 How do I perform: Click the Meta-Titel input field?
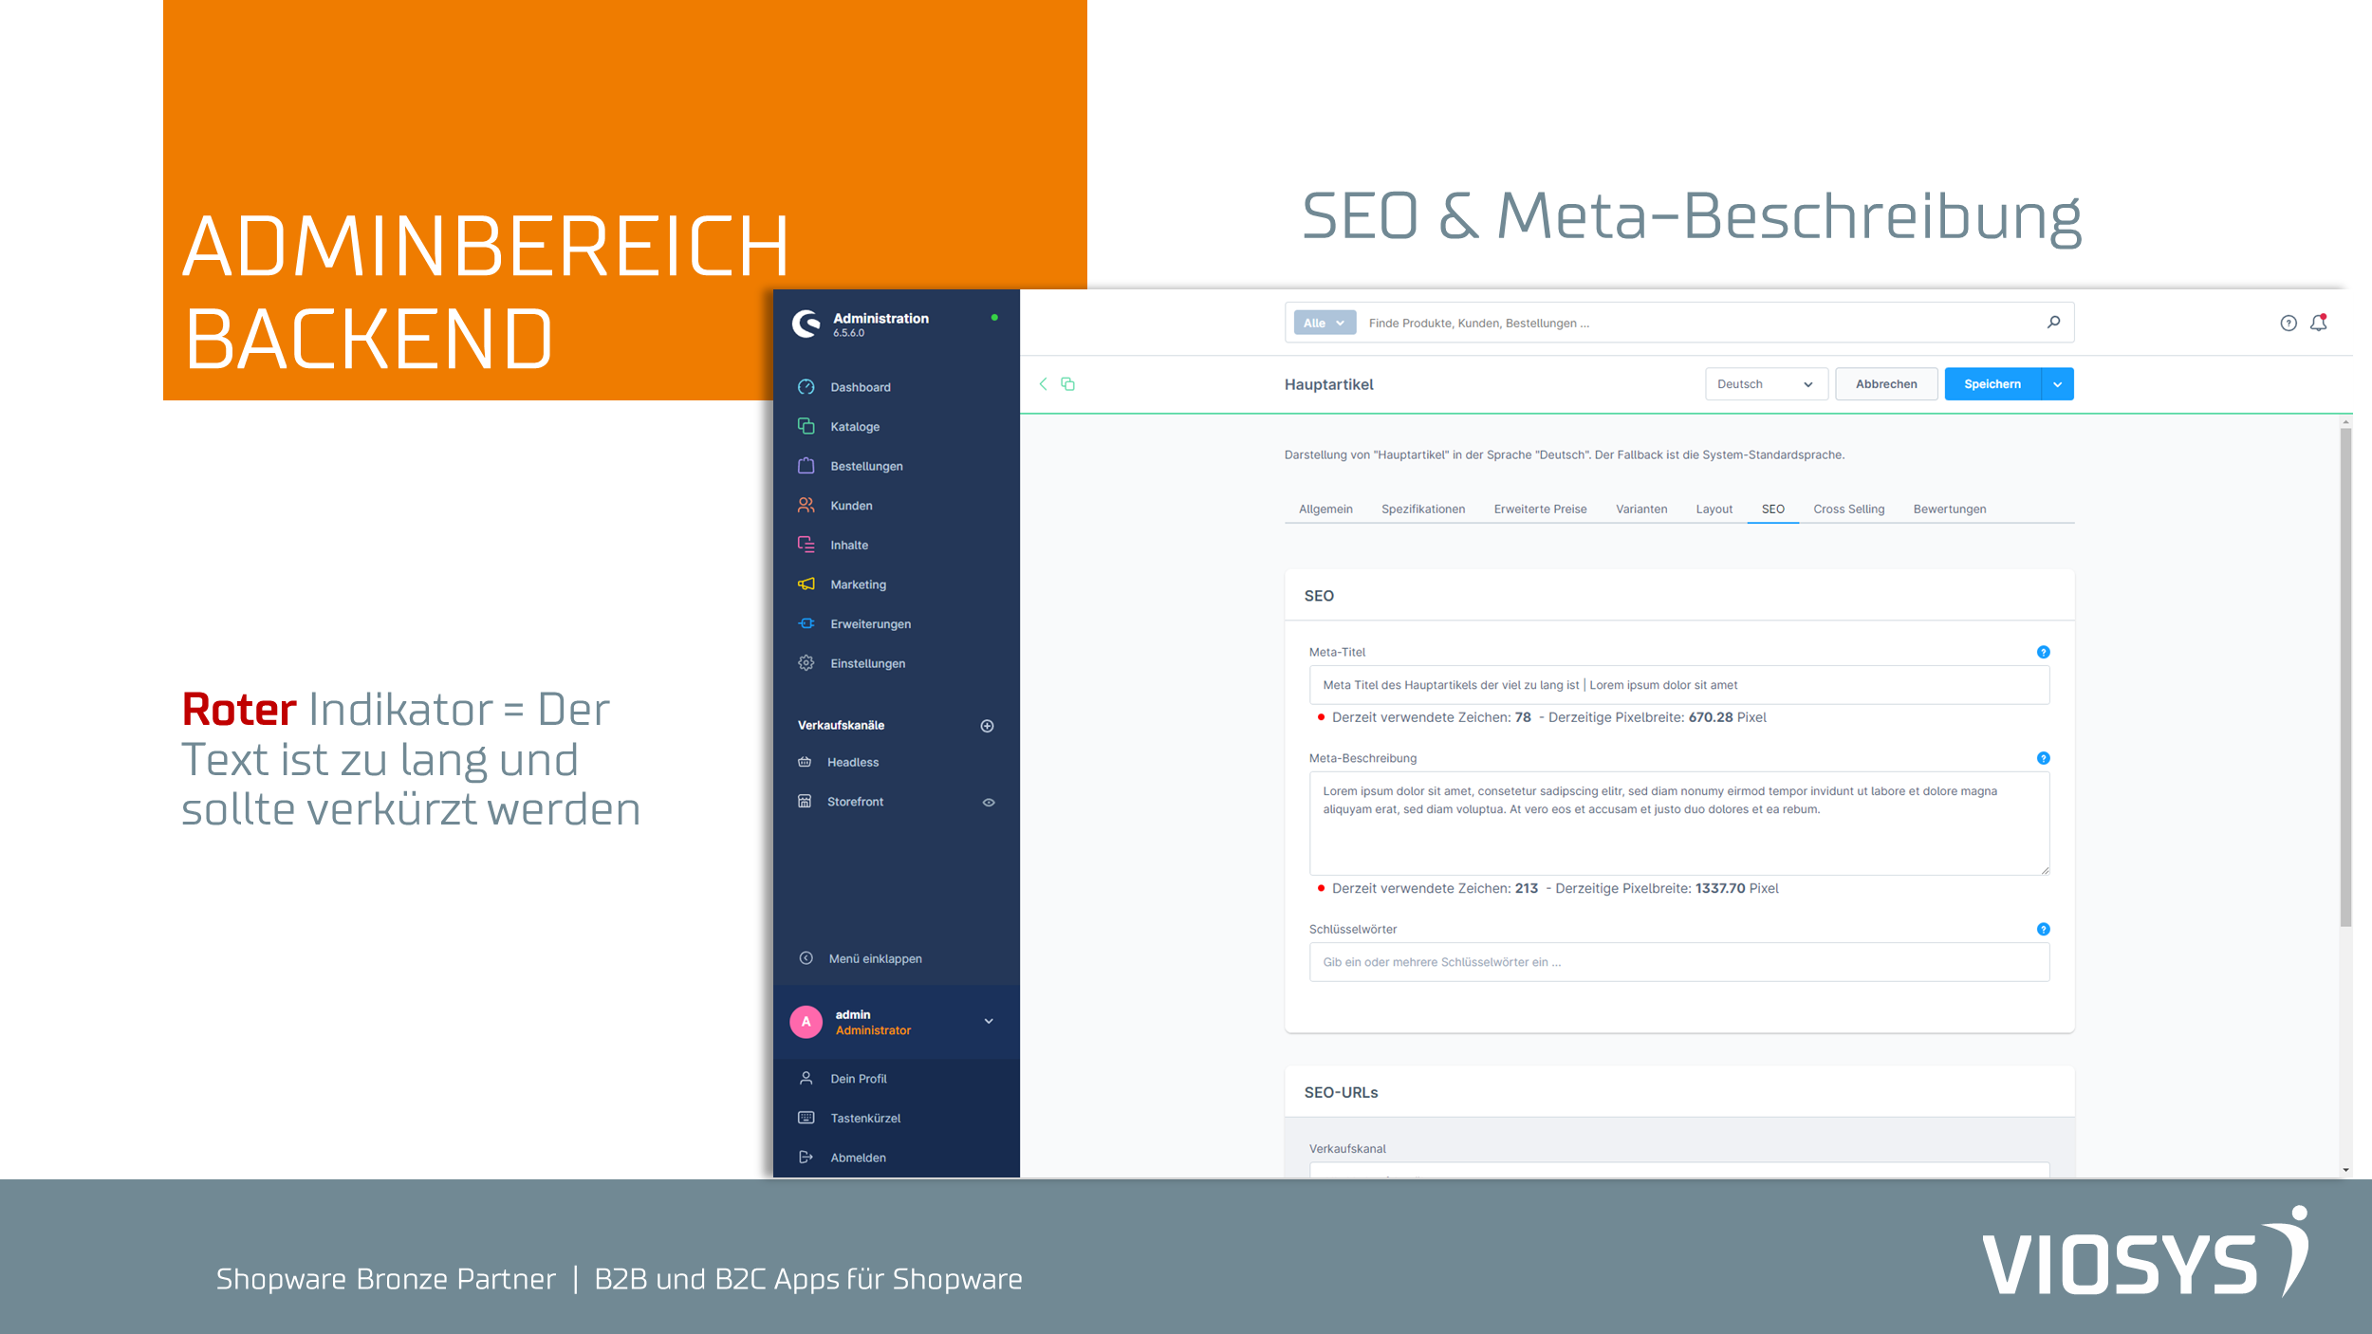tap(1677, 684)
